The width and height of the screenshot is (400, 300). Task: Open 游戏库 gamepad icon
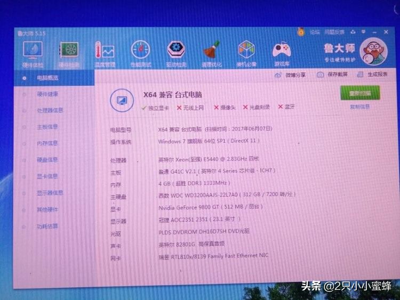(282, 50)
